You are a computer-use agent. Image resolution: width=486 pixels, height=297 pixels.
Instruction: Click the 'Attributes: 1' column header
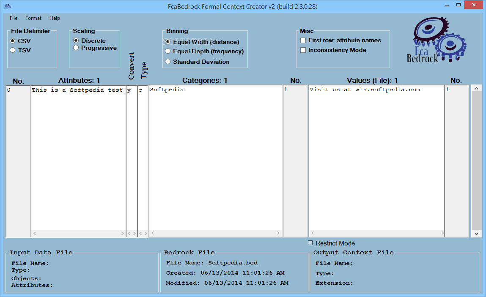(x=79, y=81)
